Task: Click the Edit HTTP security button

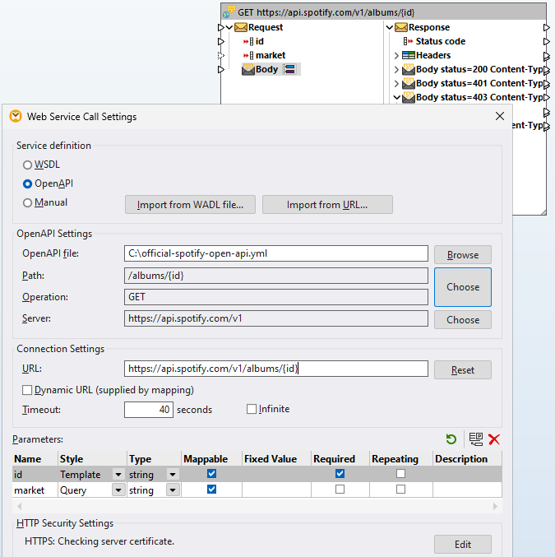Action: pos(463,544)
